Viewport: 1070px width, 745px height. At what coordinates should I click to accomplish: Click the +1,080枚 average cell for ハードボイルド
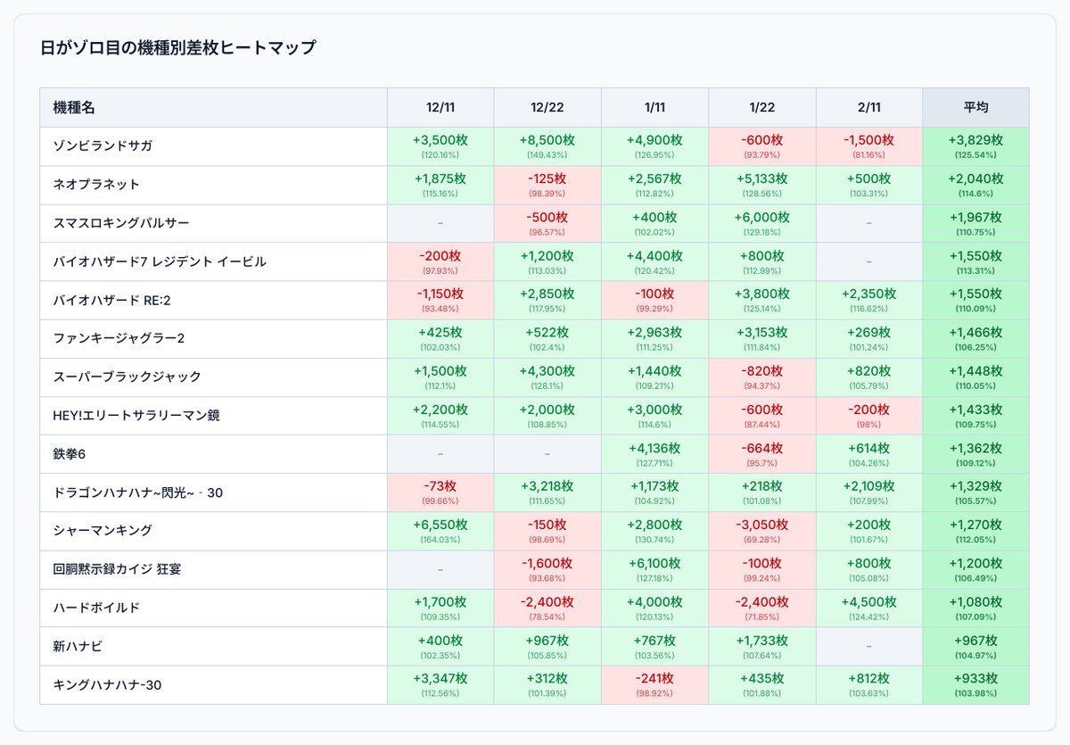pyautogui.click(x=975, y=608)
